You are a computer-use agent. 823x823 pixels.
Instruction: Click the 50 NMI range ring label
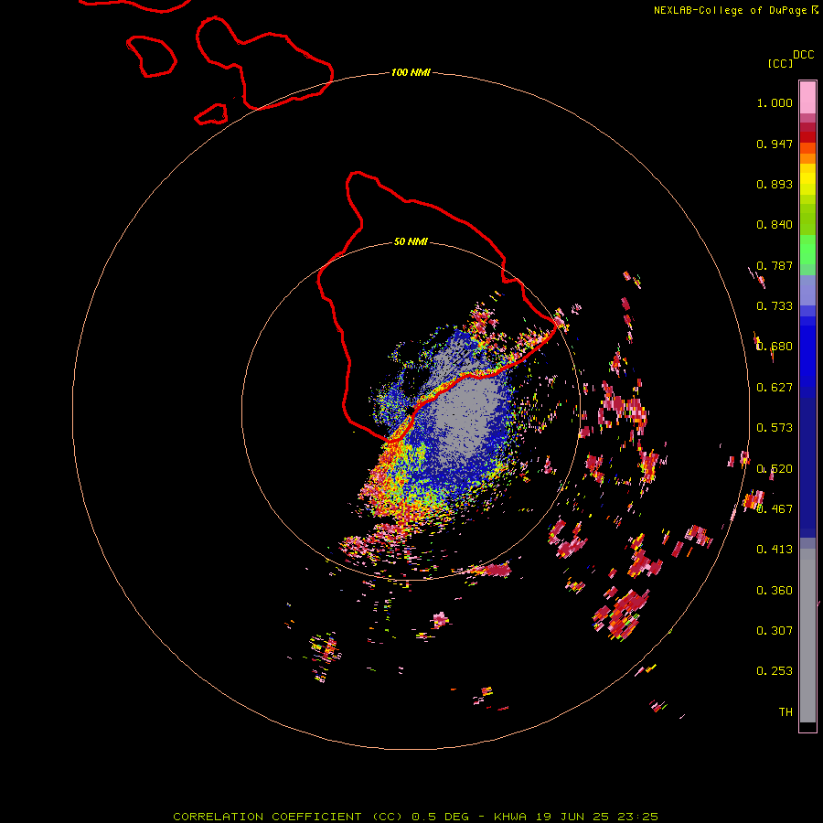pyautogui.click(x=411, y=241)
